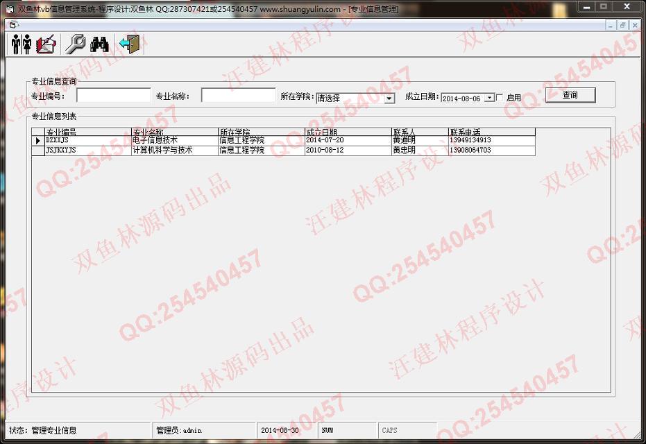Click the 所在学院 column header
The width and height of the screenshot is (646, 444).
261,132
